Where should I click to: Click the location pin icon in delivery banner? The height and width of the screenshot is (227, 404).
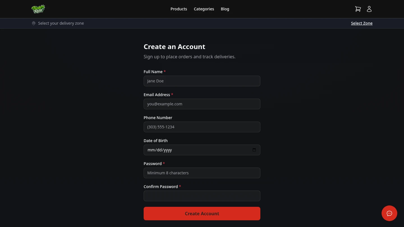tap(34, 23)
